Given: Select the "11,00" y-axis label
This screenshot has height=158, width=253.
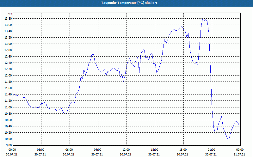Looking at the screenshot, I should click(x=8, y=107).
